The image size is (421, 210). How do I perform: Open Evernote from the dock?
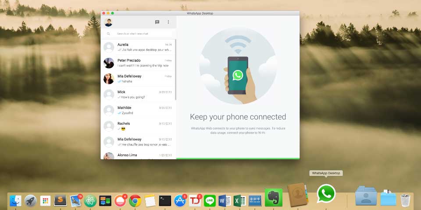tap(274, 198)
